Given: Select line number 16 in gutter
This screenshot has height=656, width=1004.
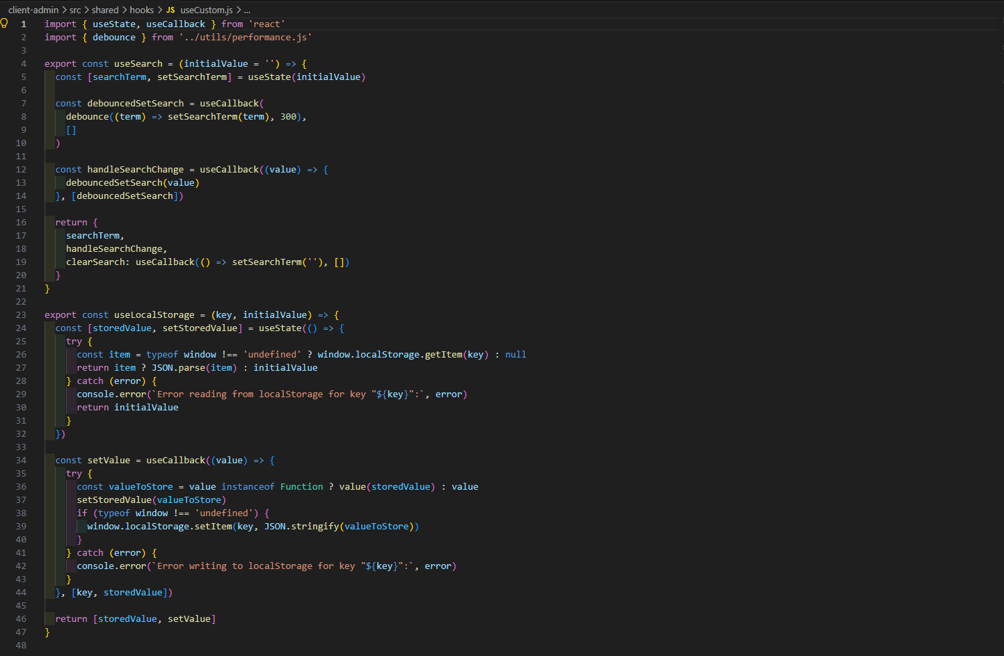Looking at the screenshot, I should [x=21, y=222].
